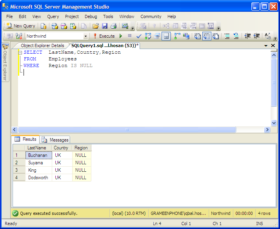The width and height of the screenshot is (280, 229).
Task: Open the active files list arrow
Action: [x=266, y=46]
